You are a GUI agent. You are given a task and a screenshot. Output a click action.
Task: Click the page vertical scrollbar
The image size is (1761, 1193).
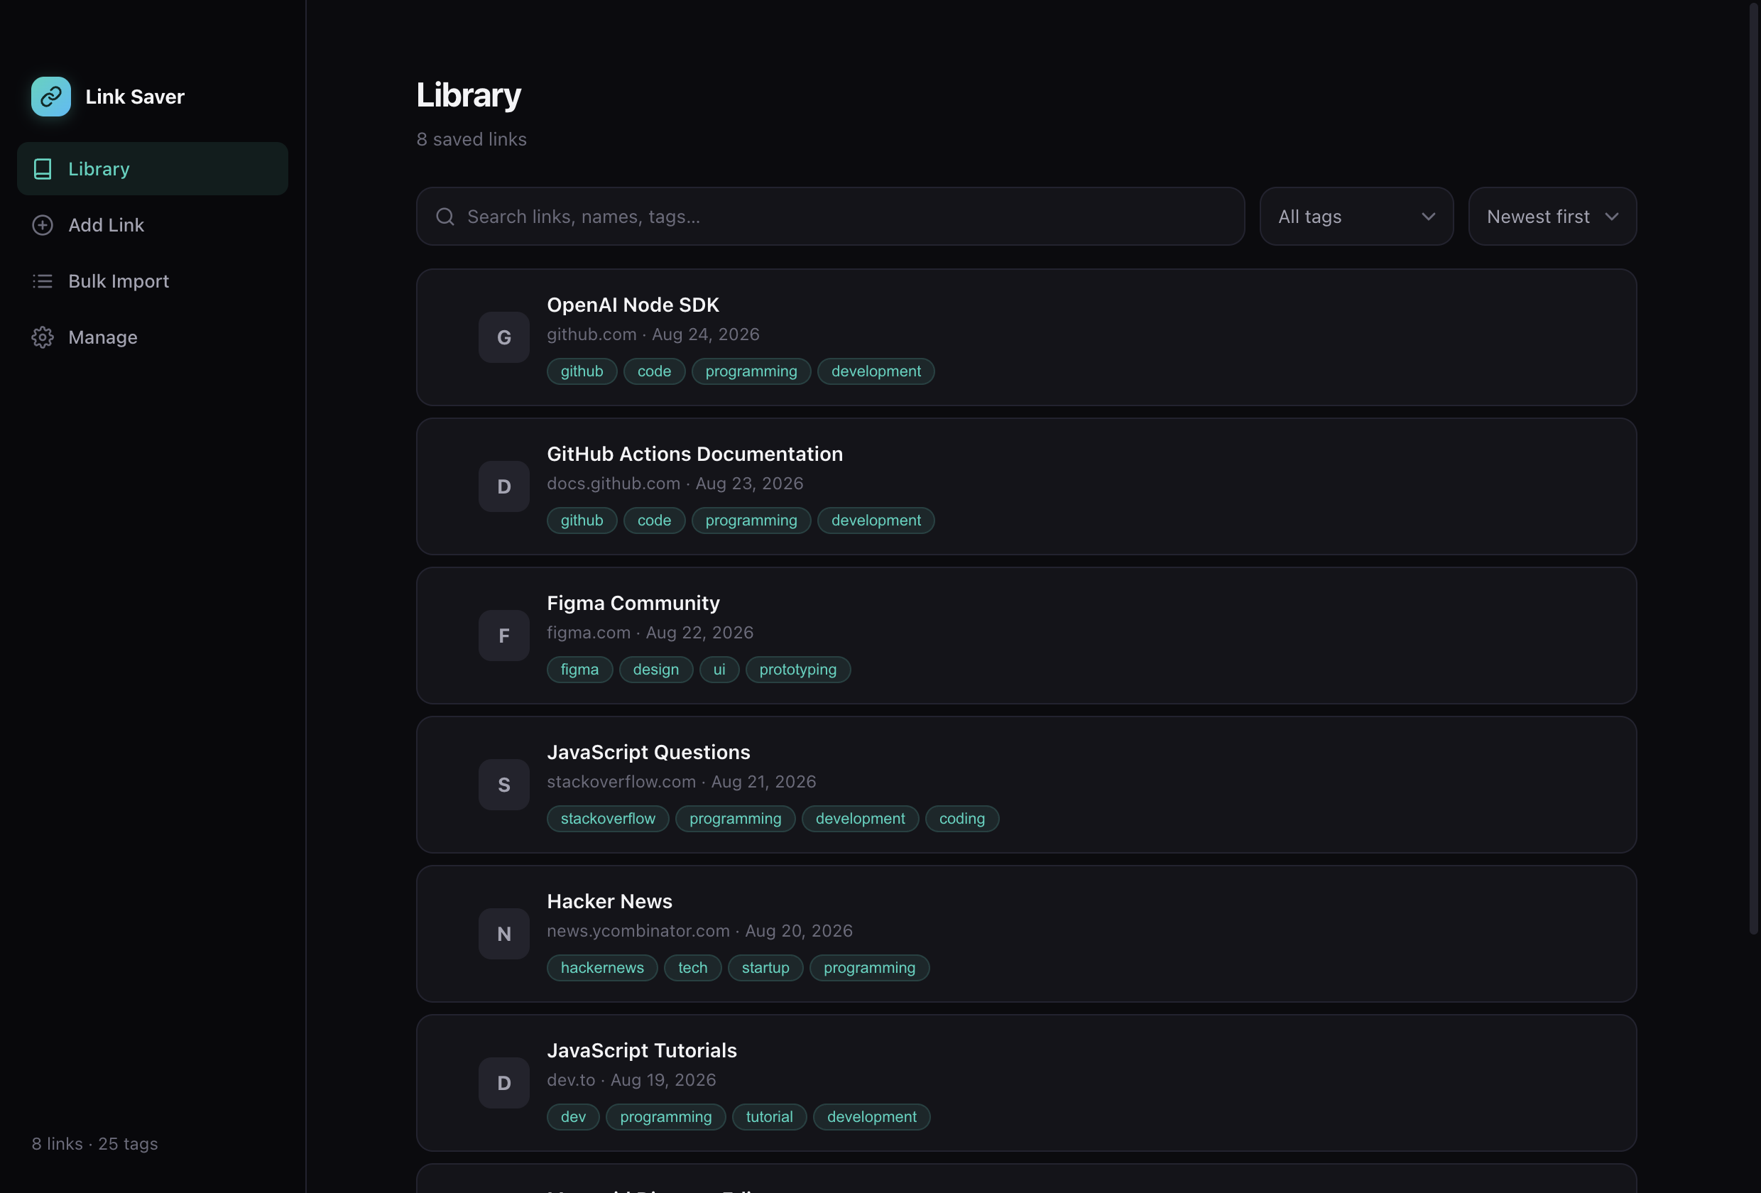[x=1752, y=468]
